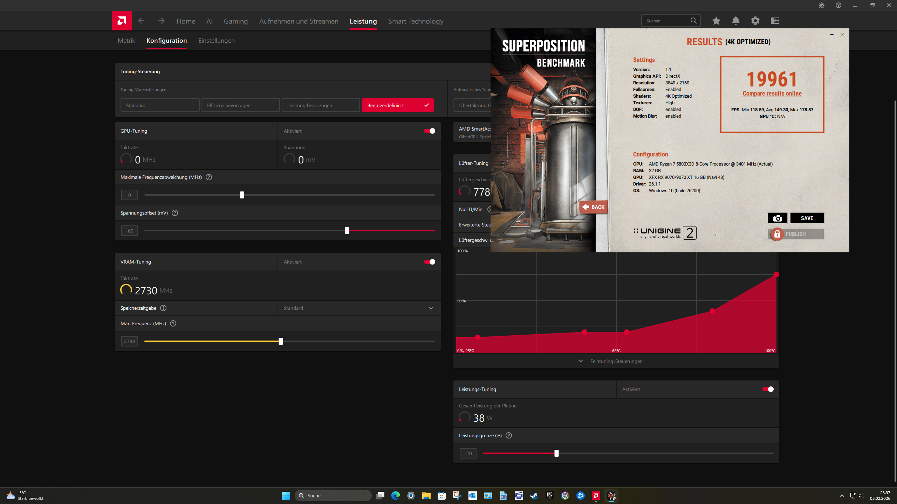
Task: Turn off VRAM-Tuning
Action: pyautogui.click(x=429, y=261)
